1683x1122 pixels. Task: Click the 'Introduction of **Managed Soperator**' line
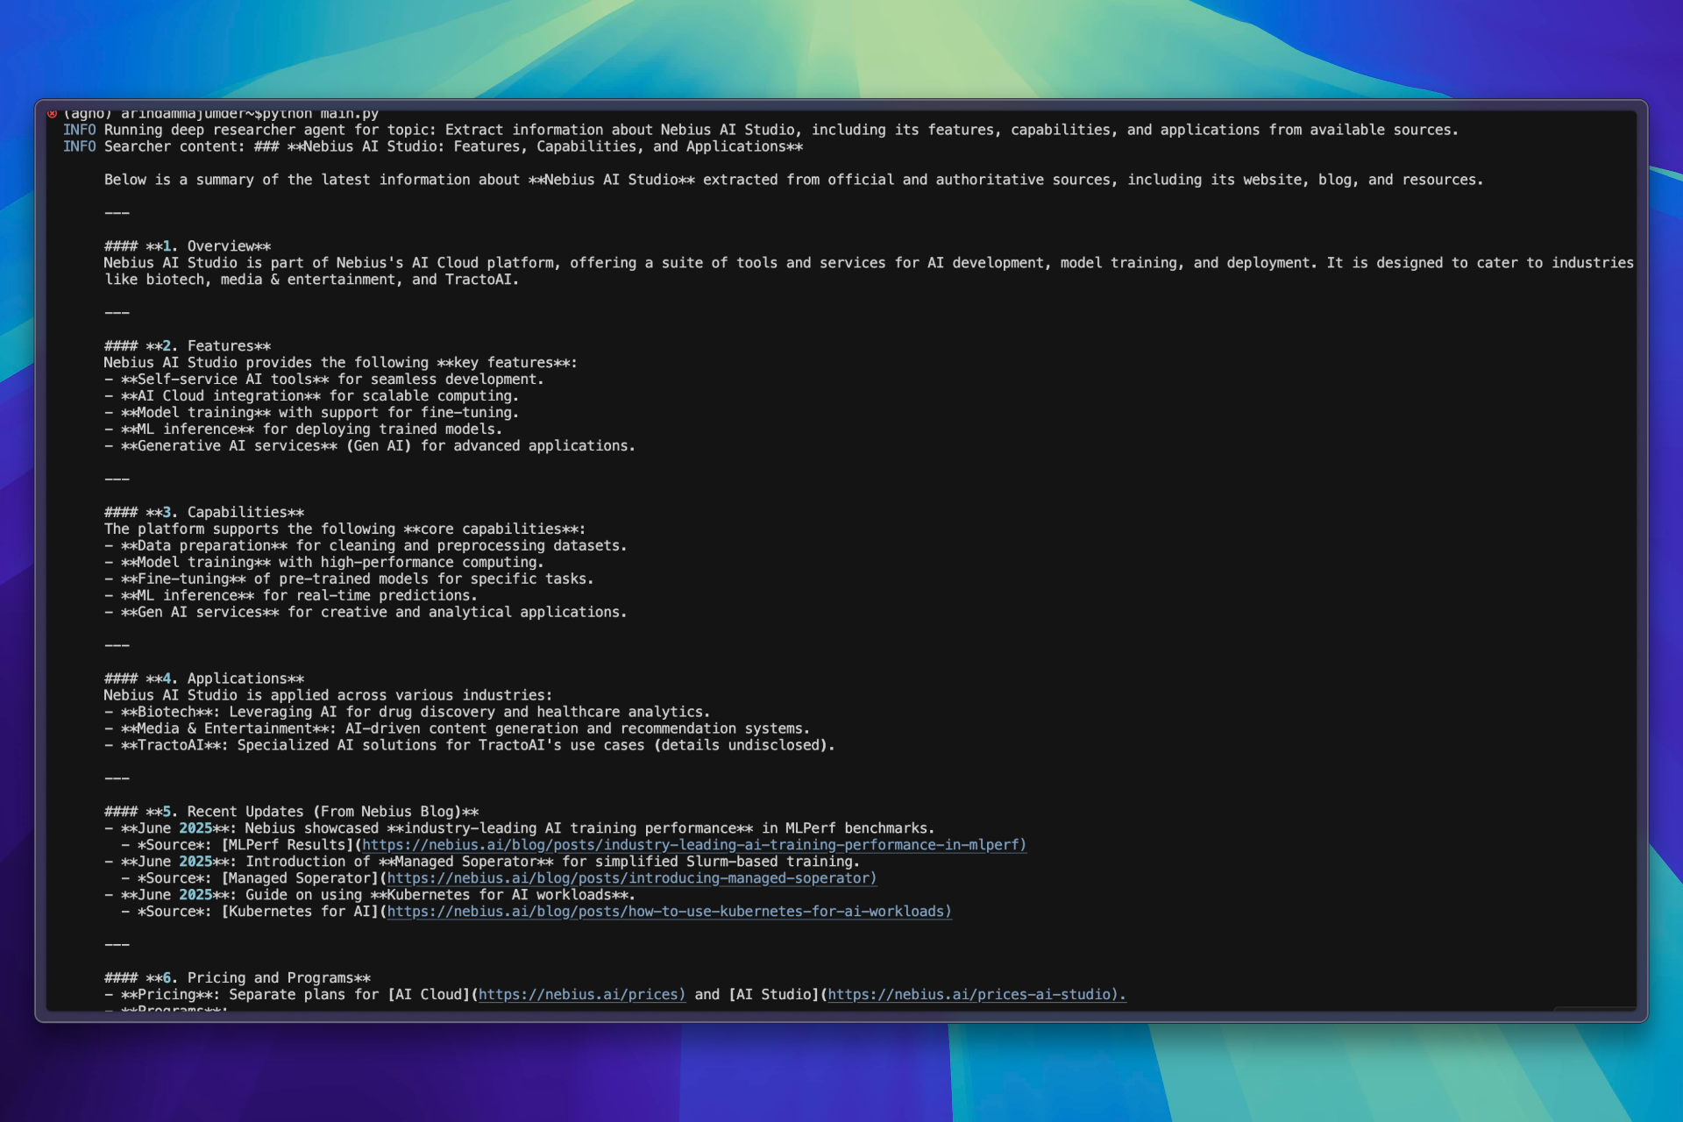click(x=482, y=863)
